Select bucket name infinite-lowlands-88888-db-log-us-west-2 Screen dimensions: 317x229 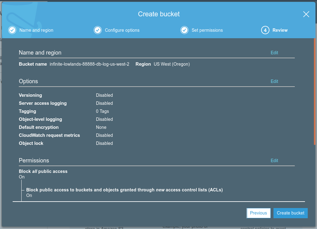coord(89,64)
